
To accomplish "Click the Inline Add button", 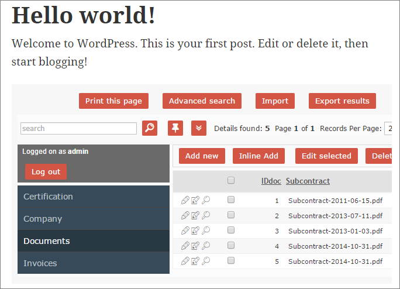I will [x=258, y=156].
